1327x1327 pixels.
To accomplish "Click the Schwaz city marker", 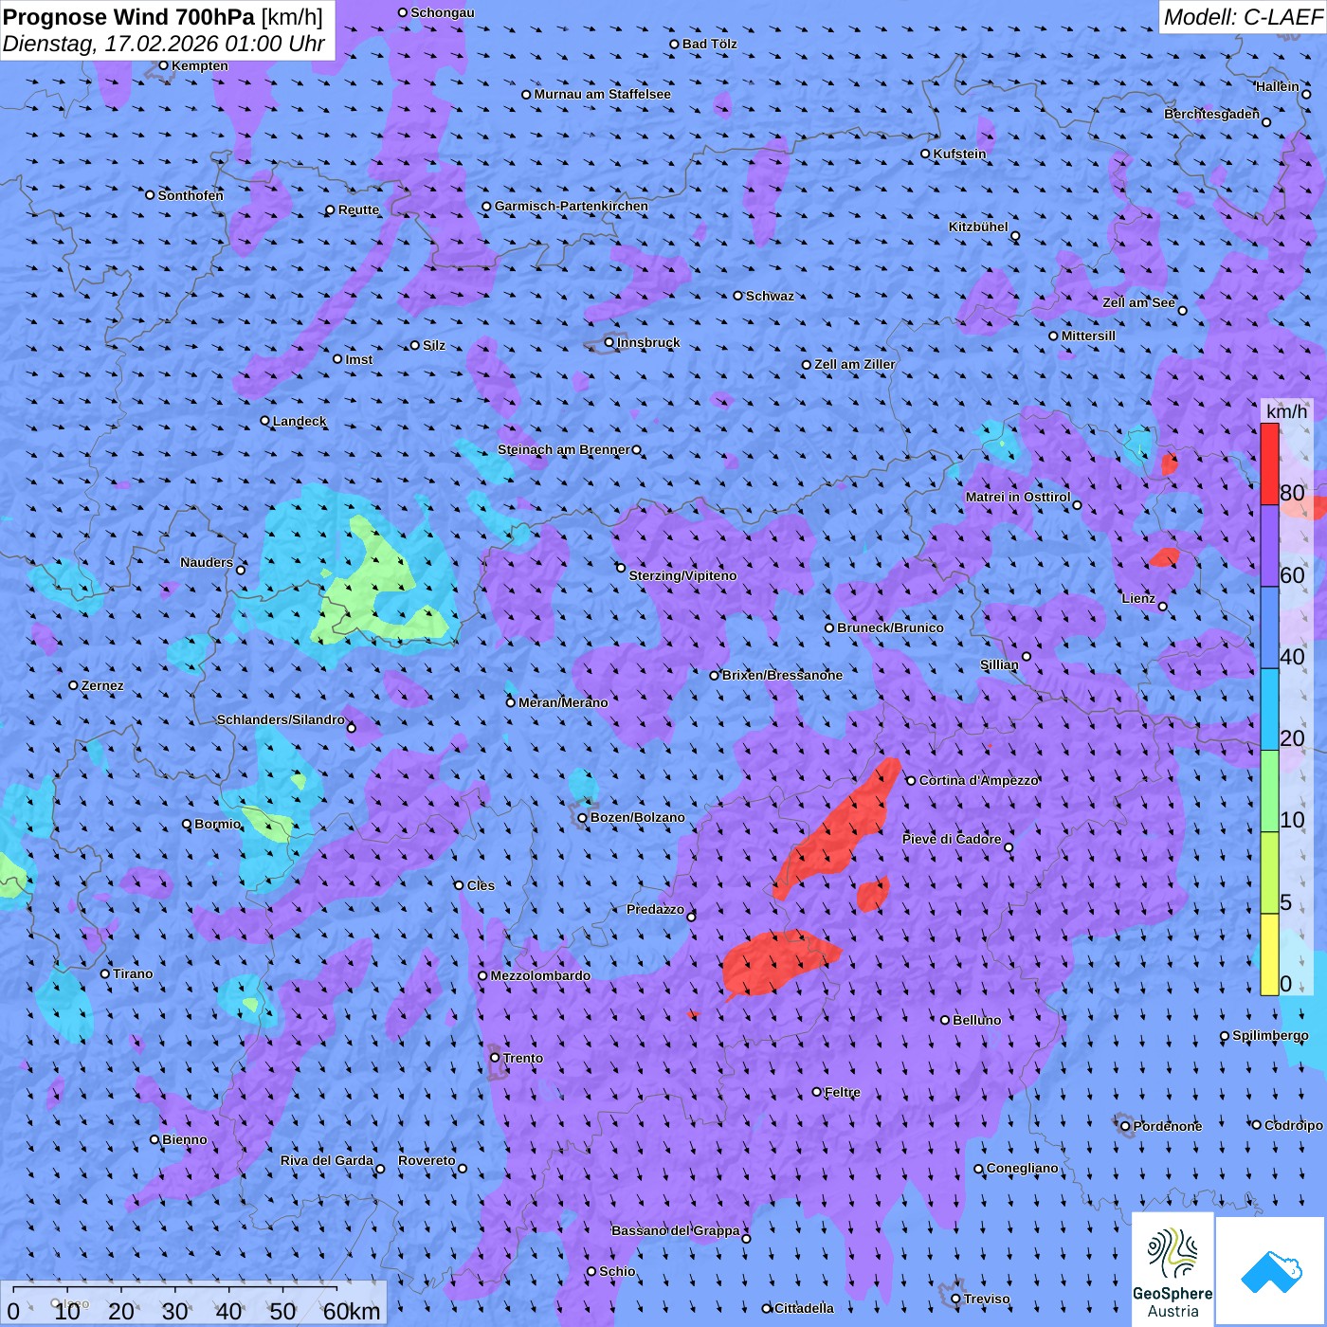I will pos(738,296).
